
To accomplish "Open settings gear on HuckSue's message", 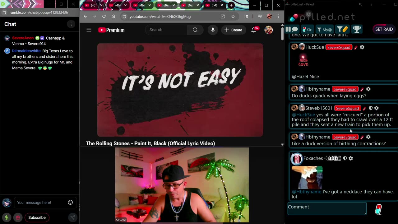I will coord(362,47).
